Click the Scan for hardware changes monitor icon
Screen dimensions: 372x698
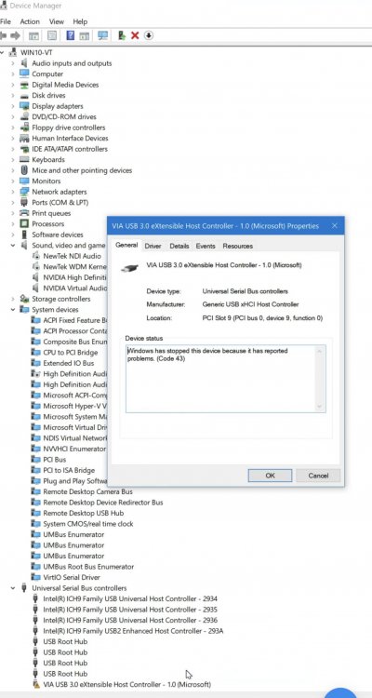pyautogui.click(x=103, y=35)
